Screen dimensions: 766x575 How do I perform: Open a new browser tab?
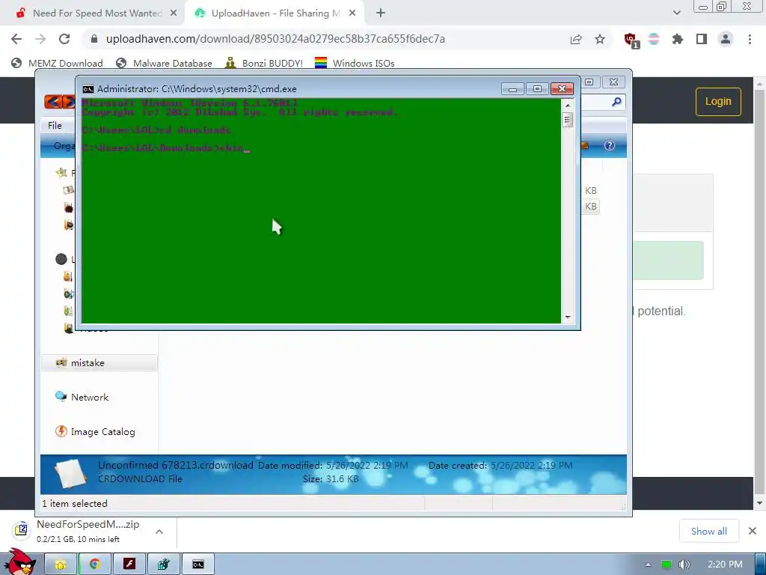click(381, 13)
